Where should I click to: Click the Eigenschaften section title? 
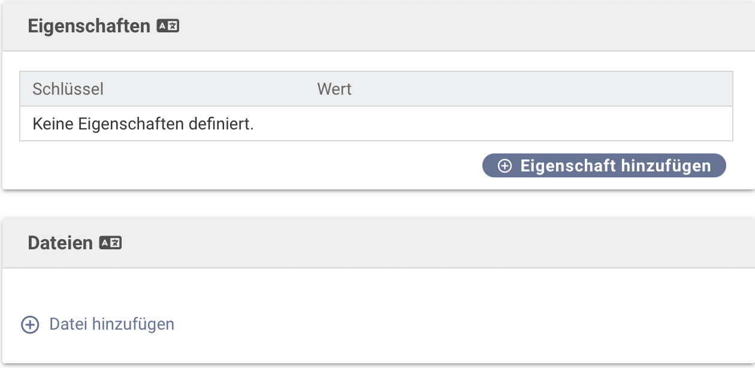(89, 26)
